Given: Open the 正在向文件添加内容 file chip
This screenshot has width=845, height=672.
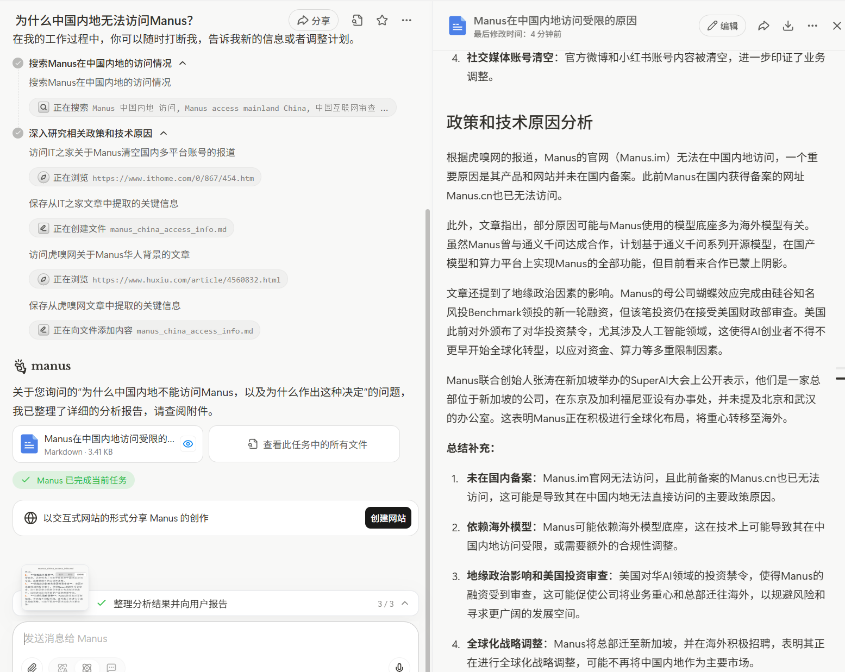Looking at the screenshot, I should point(145,330).
